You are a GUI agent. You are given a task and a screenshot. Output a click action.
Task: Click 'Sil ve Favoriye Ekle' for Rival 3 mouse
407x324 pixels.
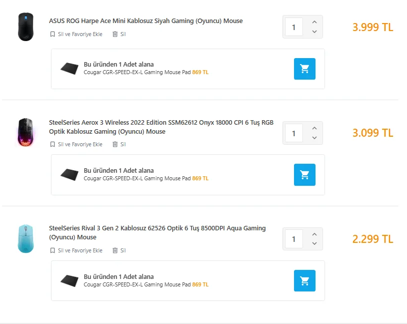79,250
